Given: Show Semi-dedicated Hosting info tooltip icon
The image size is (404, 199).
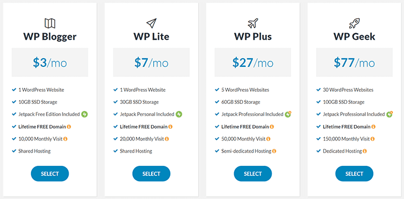Looking at the screenshot, I should [274, 151].
